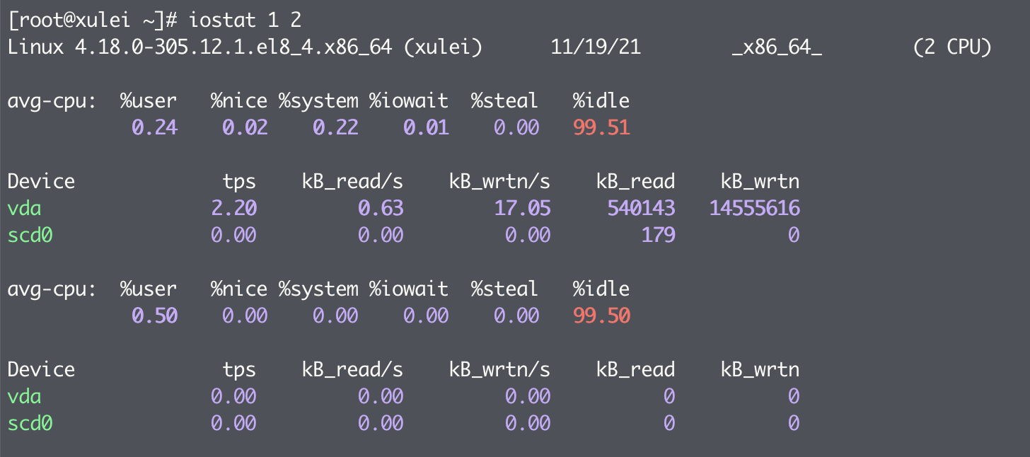1030x457 pixels.
Task: Select scd0 kB_wrtn value 0 in first table
Action: point(794,236)
